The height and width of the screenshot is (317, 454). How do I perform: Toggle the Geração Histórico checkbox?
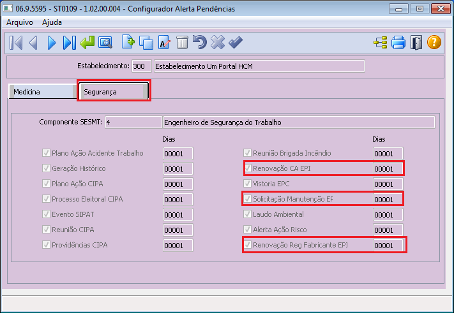click(46, 168)
